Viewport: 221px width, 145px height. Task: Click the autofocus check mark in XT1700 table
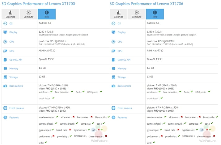pyautogui.click(x=52, y=92)
